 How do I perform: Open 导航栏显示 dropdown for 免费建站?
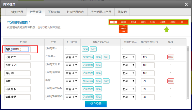(x=129, y=97)
